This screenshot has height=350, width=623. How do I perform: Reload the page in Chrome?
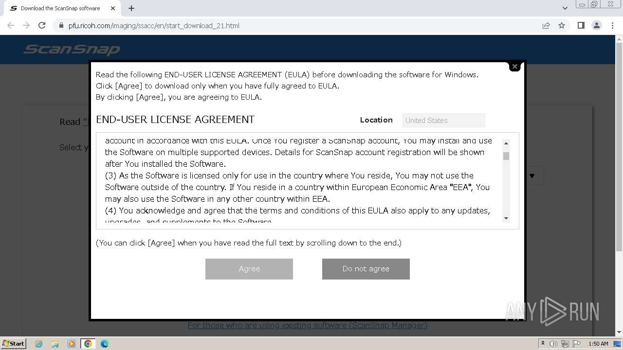pyautogui.click(x=42, y=25)
